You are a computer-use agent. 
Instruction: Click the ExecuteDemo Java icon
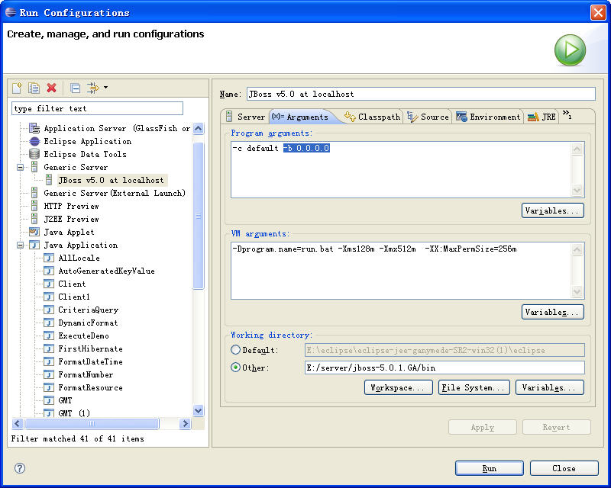(x=49, y=335)
